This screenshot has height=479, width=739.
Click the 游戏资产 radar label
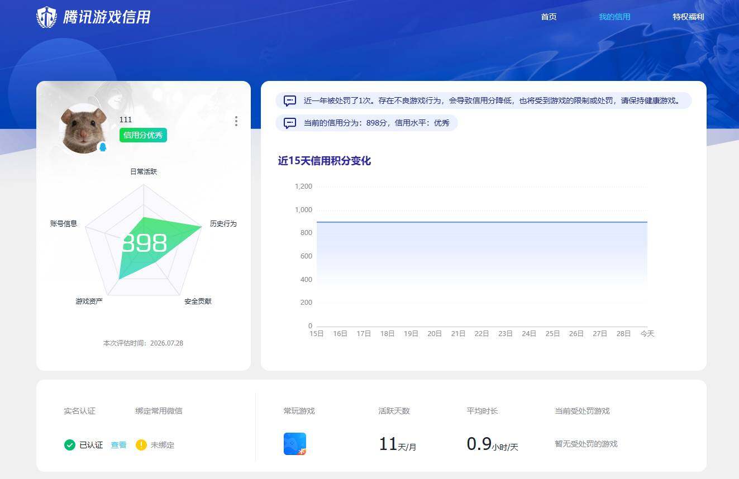pyautogui.click(x=89, y=301)
